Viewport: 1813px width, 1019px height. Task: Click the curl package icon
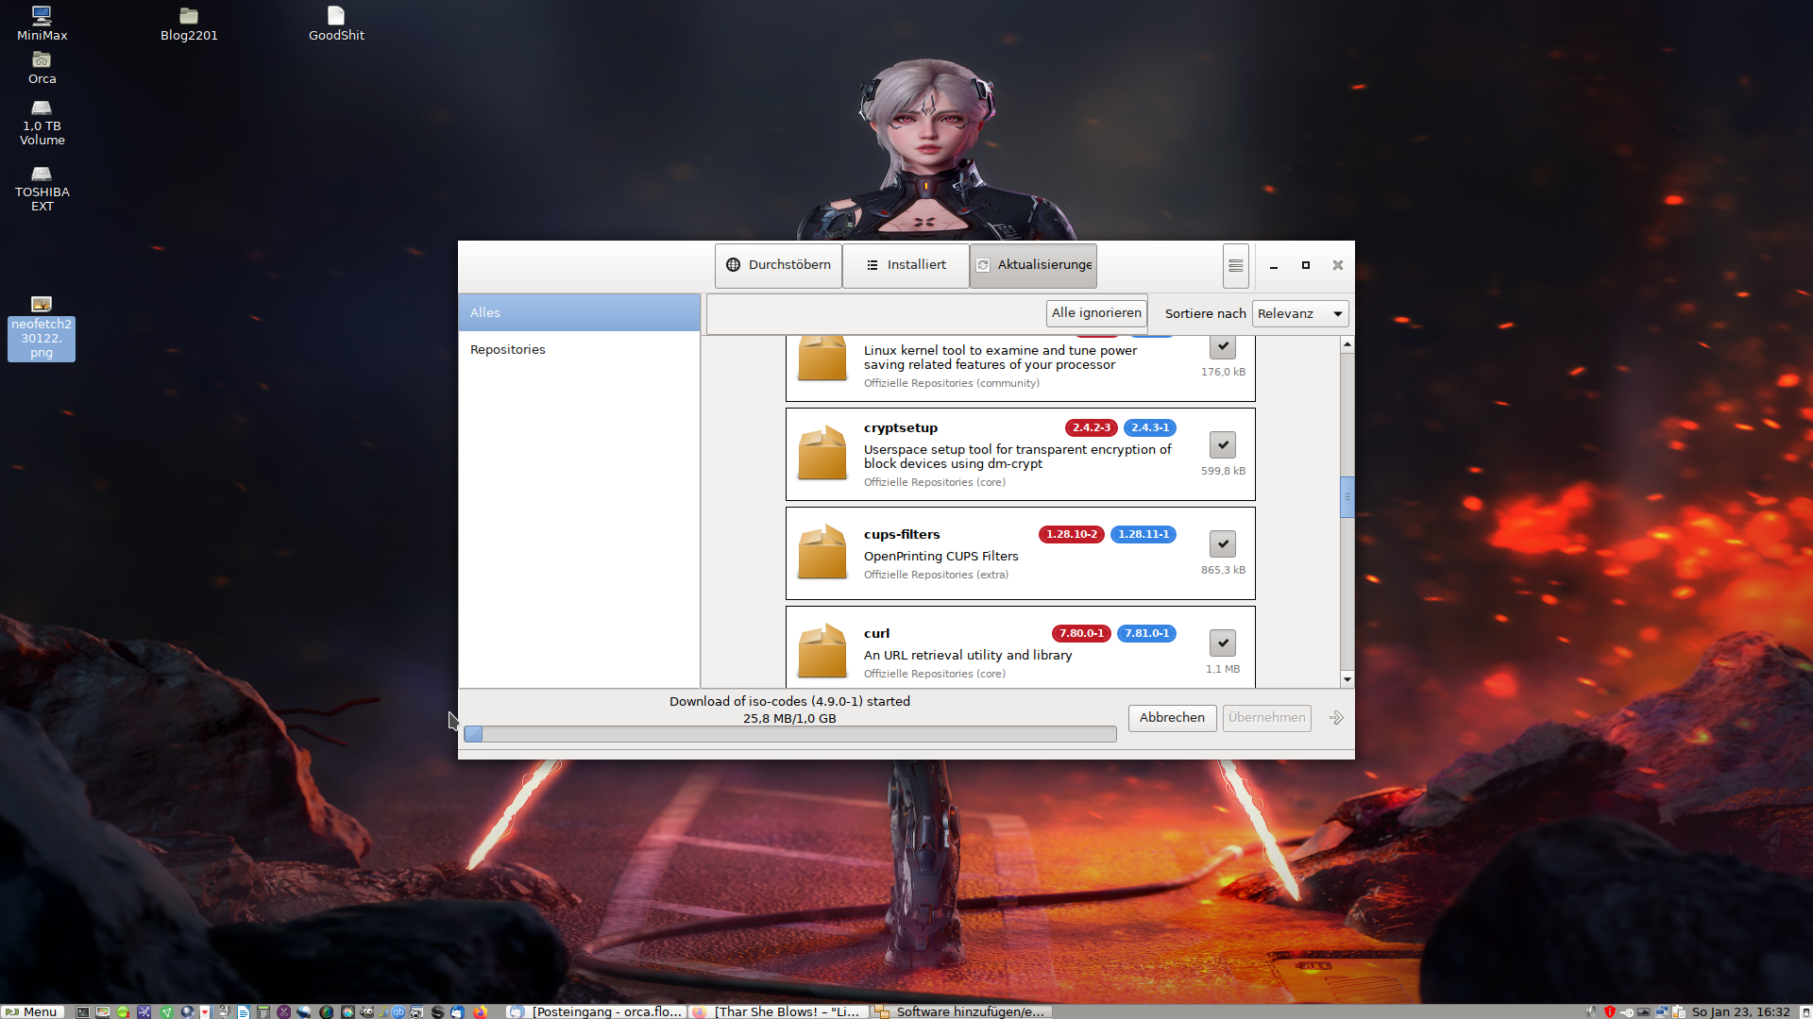click(822, 651)
